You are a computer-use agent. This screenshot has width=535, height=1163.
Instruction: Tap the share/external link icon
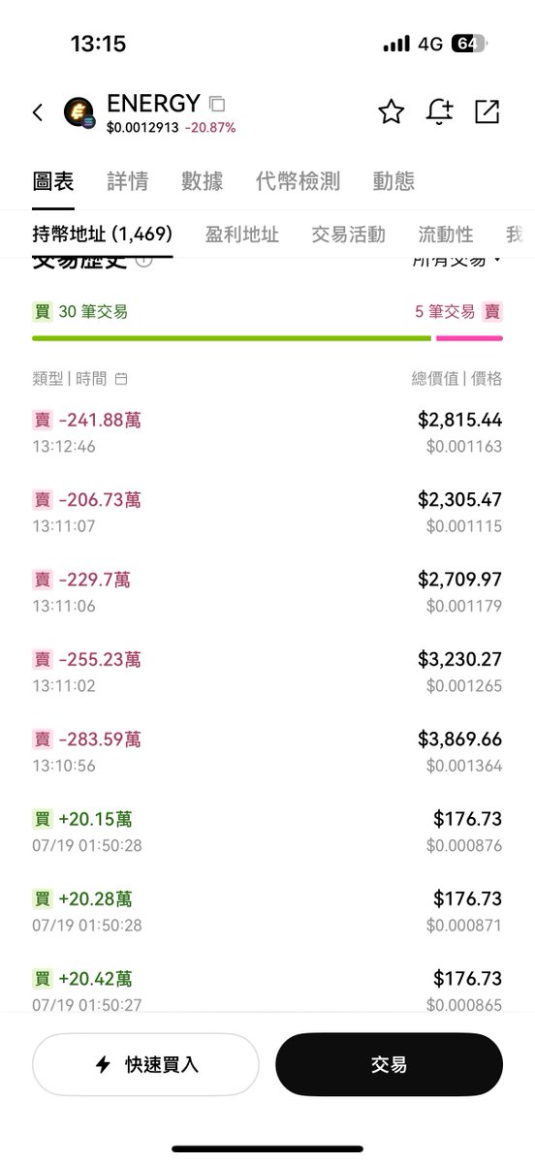click(x=488, y=112)
